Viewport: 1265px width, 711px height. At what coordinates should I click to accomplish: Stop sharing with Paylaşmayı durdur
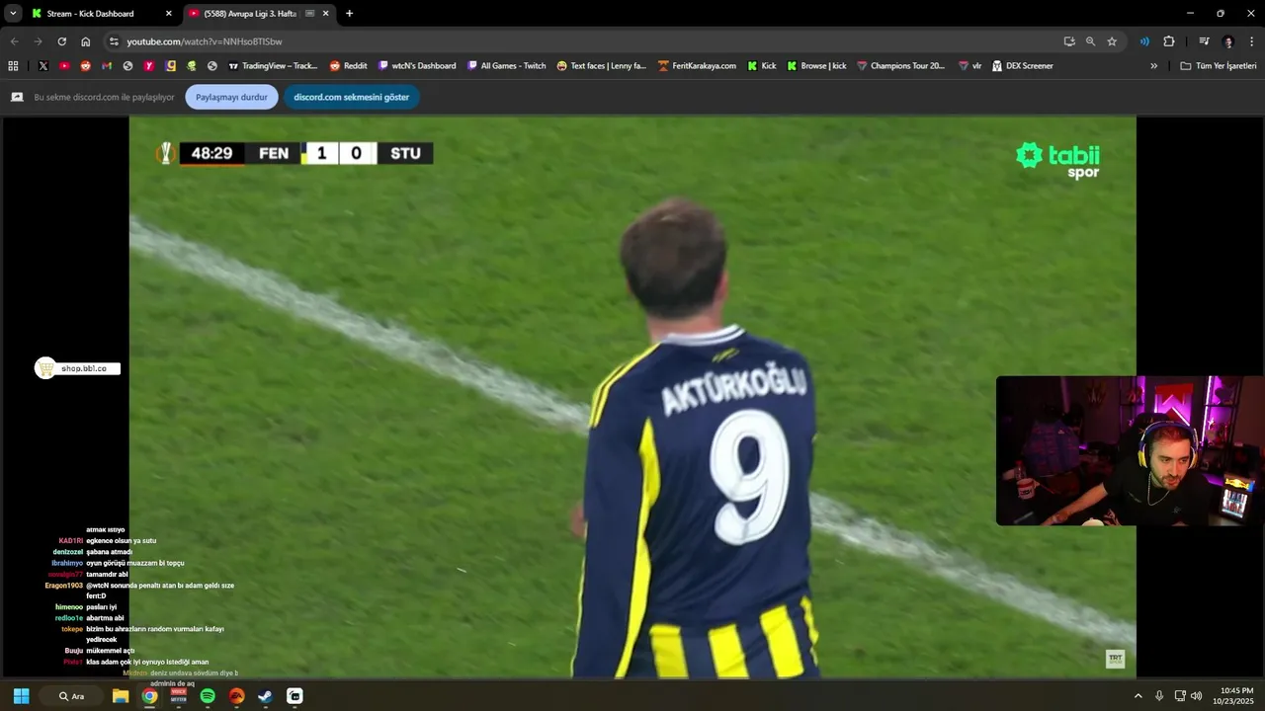[231, 97]
